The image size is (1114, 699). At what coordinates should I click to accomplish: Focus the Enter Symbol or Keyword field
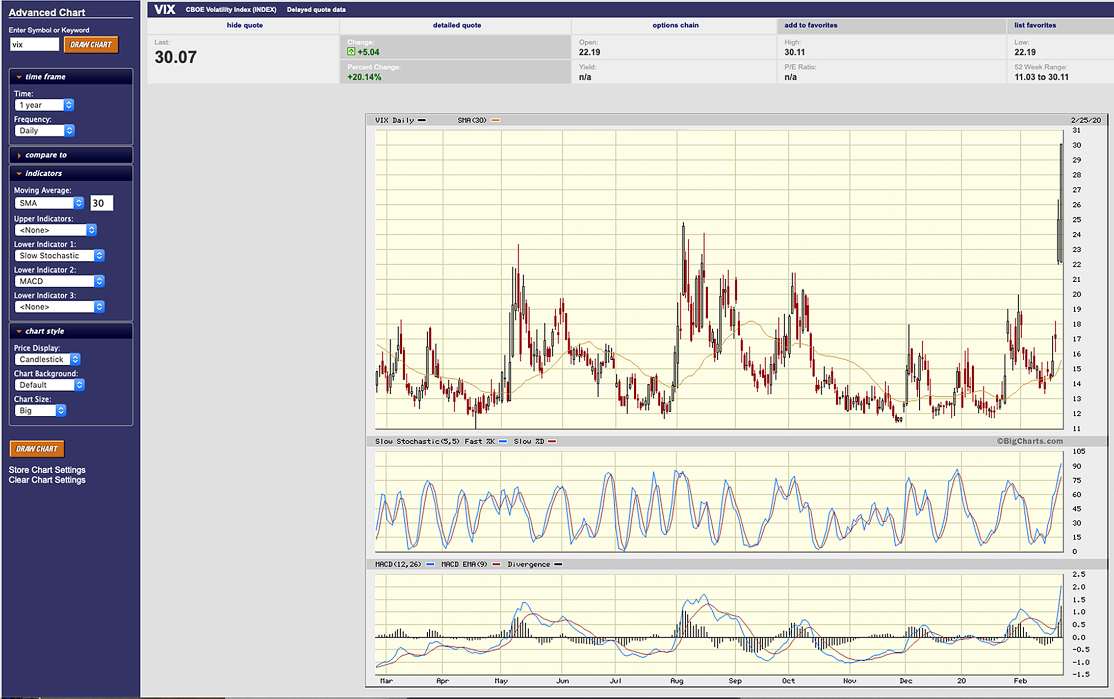[x=34, y=44]
